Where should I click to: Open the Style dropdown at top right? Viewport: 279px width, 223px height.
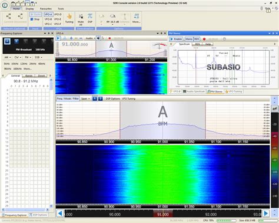pos(269,8)
